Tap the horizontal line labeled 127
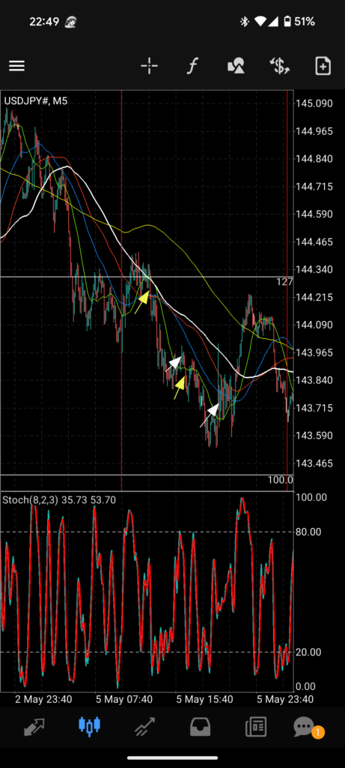345x768 pixels. tap(147, 277)
